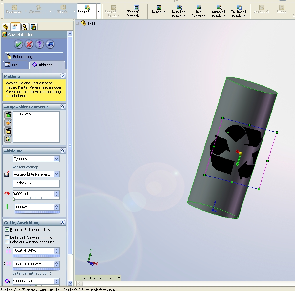Toggle Fixiertes Seitenverhältnis checkbox
Image resolution: width=295 pixels, height=291 pixels.
pos(7,230)
